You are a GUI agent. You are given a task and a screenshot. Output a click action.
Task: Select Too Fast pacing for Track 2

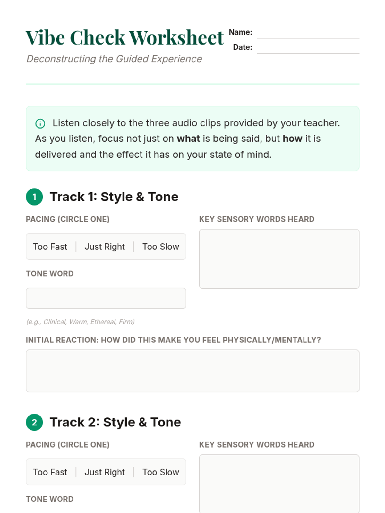50,472
